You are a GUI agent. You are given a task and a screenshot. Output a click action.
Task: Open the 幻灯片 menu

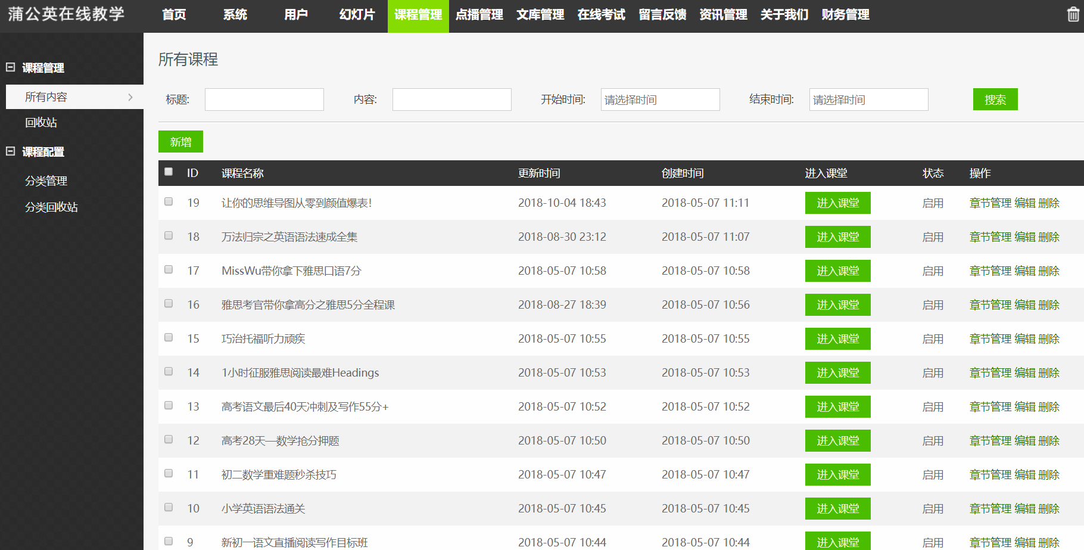coord(357,15)
